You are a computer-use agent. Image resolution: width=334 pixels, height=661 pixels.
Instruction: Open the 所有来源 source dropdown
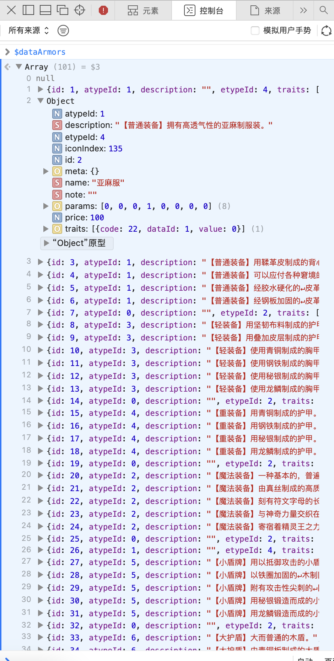29,31
